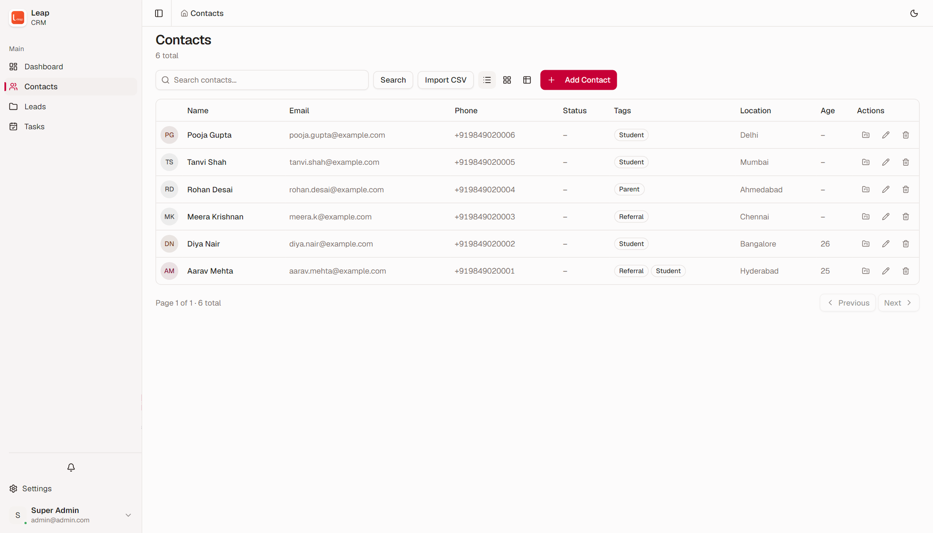Click Contacts breadcrumb link
Screen dimensions: 933x533
tap(202, 13)
